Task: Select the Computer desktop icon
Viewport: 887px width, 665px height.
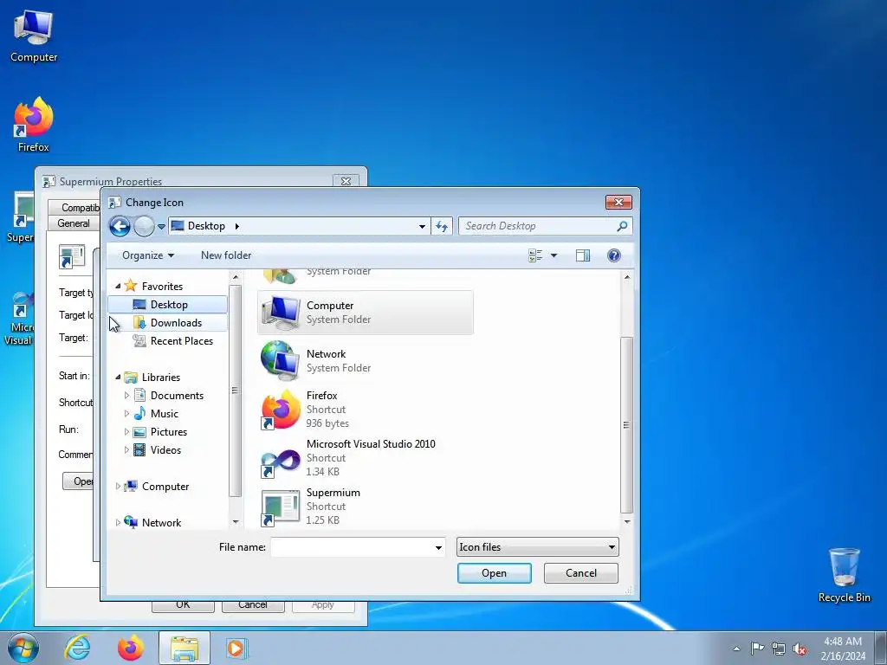Action: 34,36
